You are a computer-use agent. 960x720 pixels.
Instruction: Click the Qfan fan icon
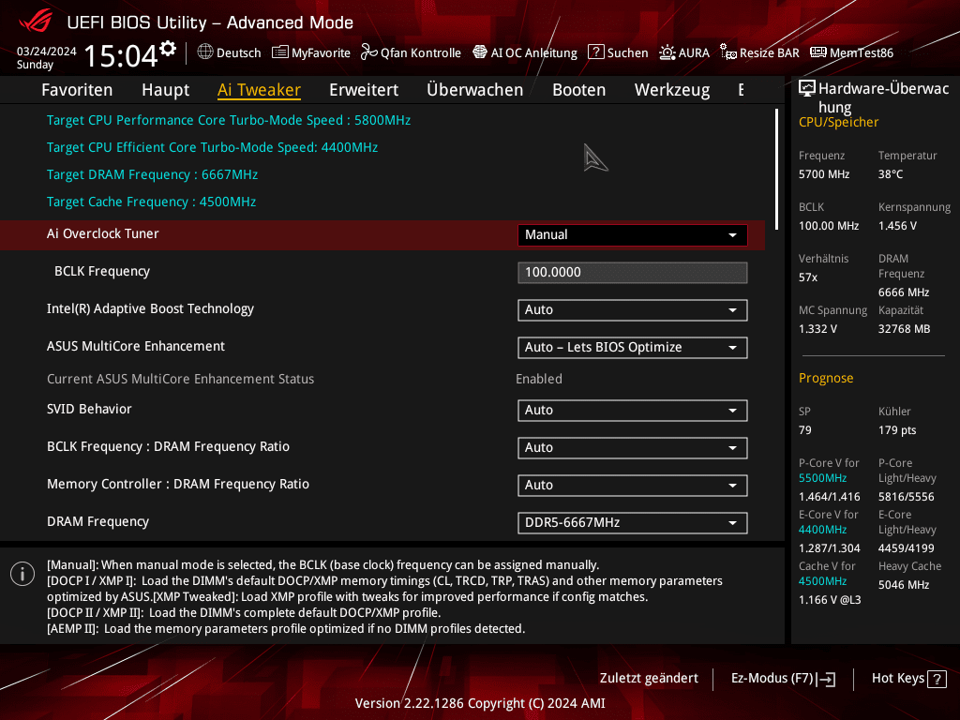368,52
